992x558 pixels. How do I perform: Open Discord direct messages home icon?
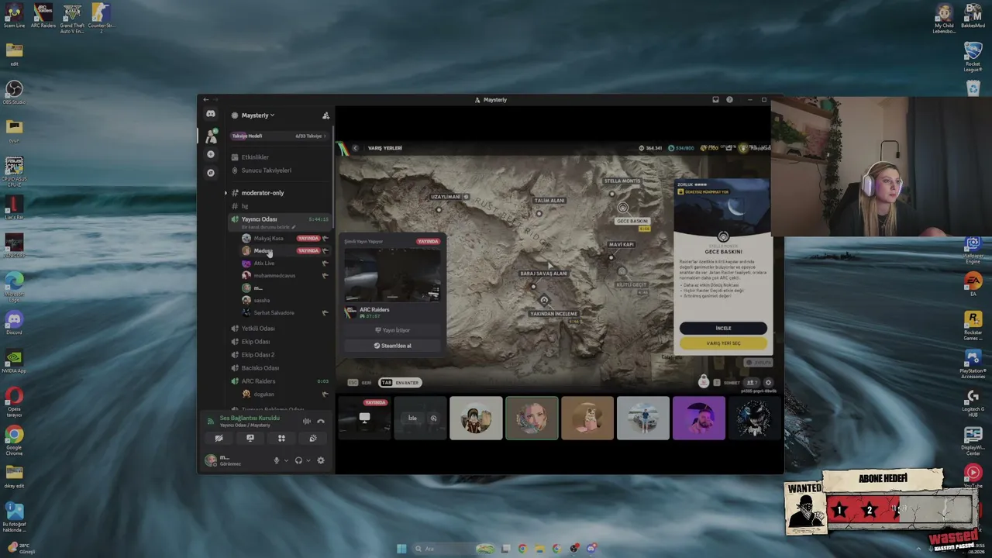210,114
